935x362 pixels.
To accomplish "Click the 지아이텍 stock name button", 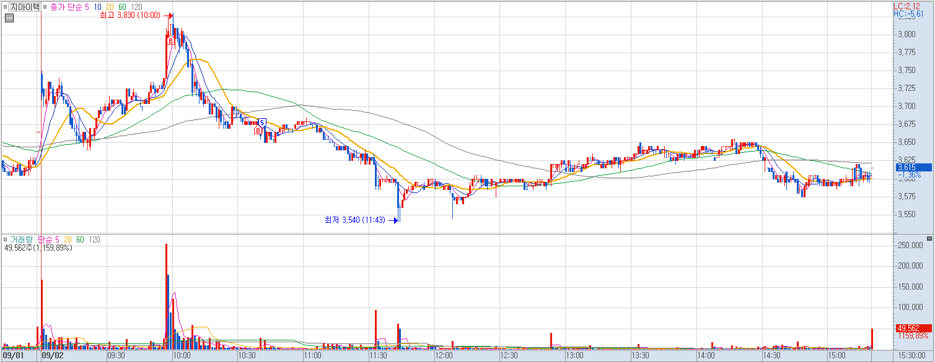I will 25,7.
